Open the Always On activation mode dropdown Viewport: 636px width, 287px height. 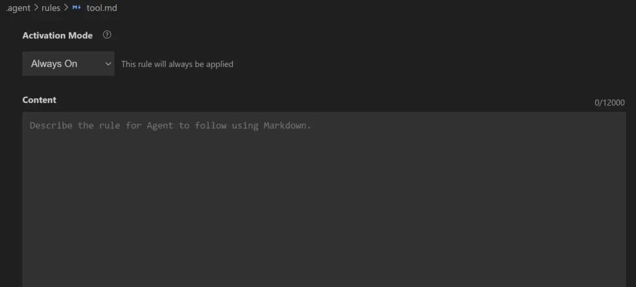68,64
